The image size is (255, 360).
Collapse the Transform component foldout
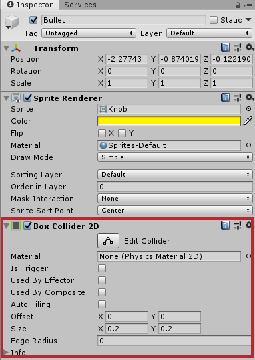pos(7,48)
